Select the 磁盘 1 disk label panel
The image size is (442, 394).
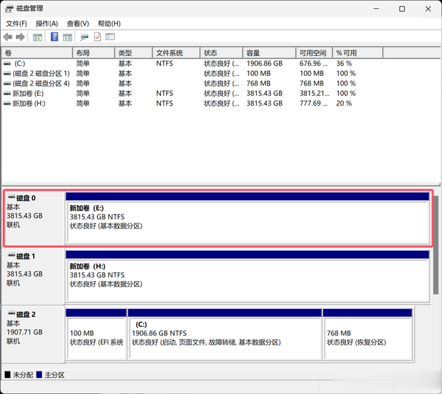click(33, 276)
